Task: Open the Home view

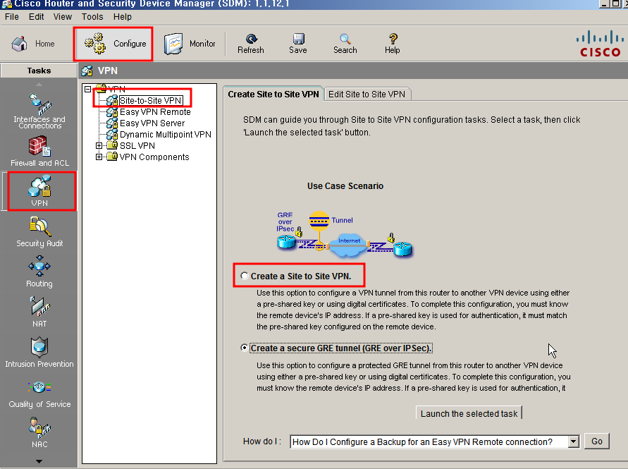Action: click(33, 44)
